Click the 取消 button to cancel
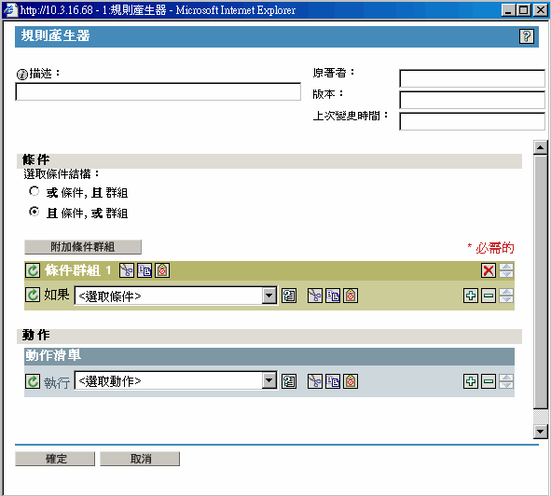This screenshot has width=551, height=496. pyautogui.click(x=140, y=459)
